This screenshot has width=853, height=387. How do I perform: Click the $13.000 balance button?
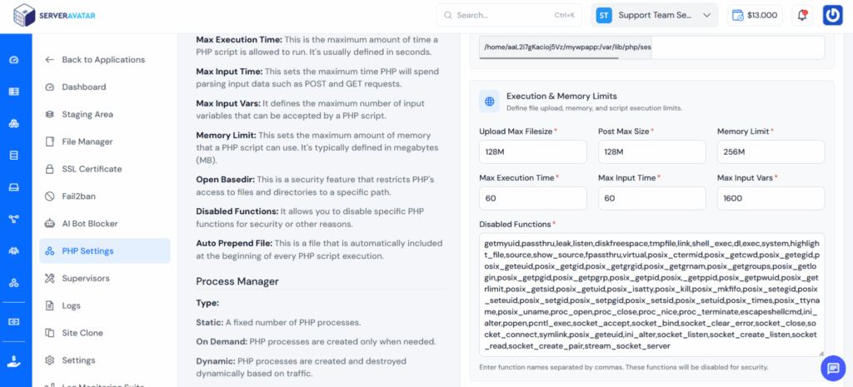(755, 15)
